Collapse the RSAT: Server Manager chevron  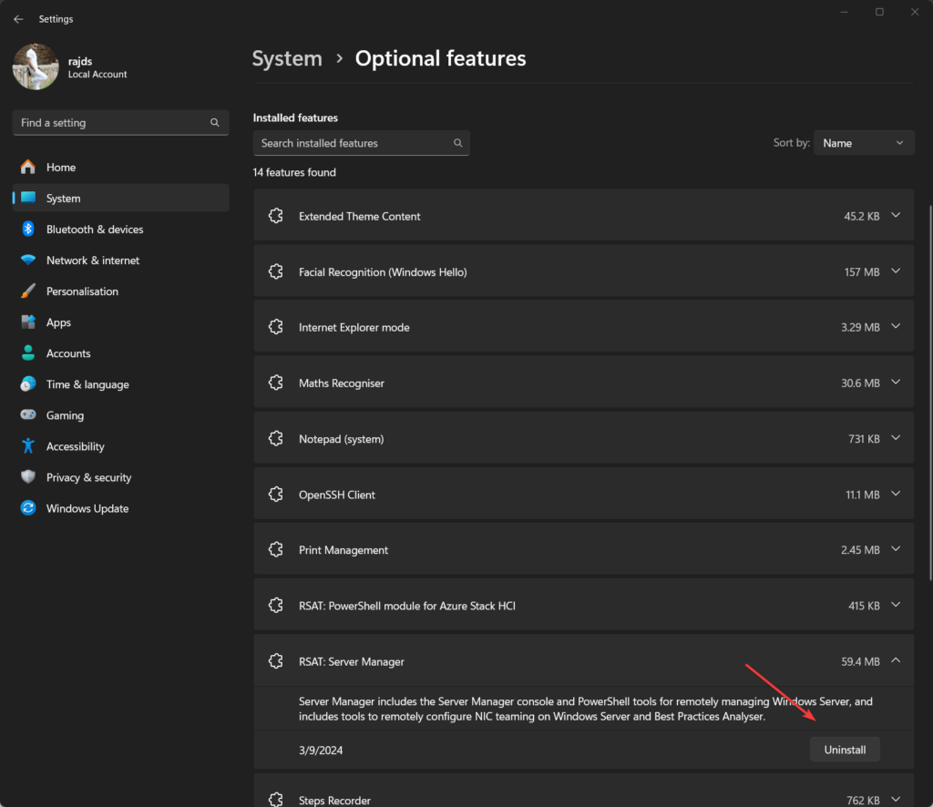coord(896,660)
